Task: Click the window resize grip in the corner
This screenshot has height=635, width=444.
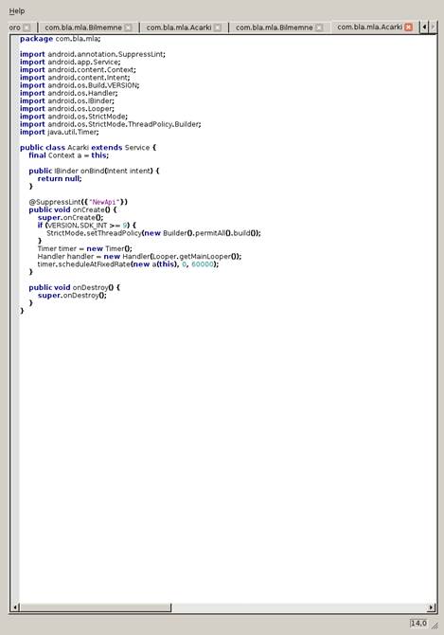Action: coord(435,626)
